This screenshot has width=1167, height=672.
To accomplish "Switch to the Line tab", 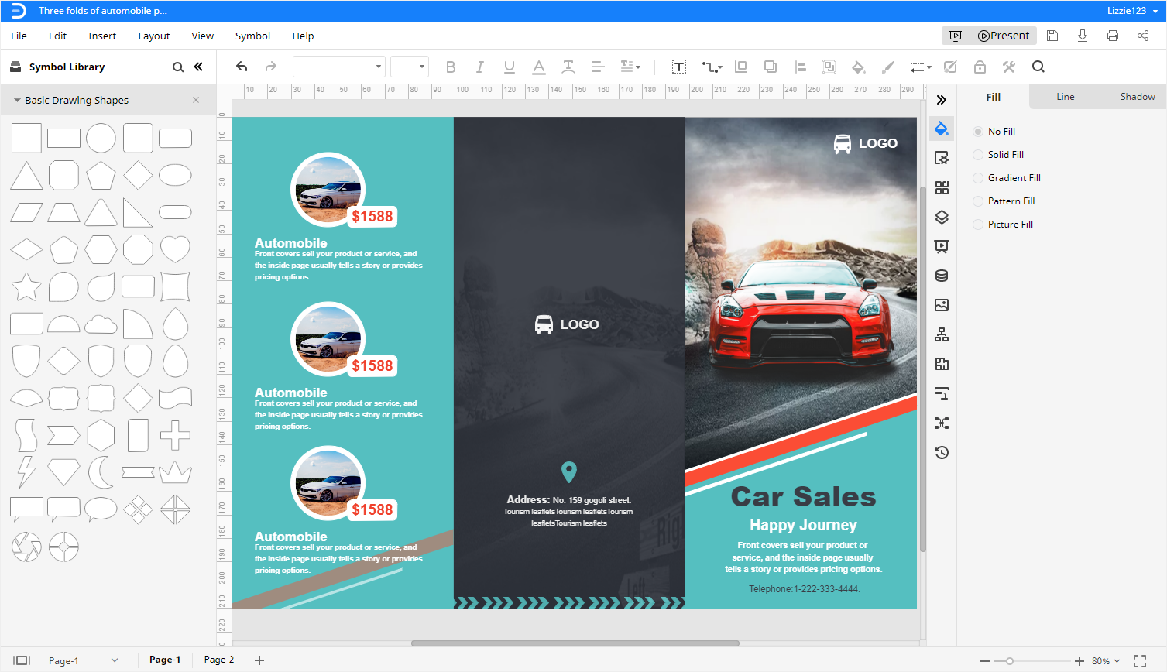I will pyautogui.click(x=1065, y=96).
